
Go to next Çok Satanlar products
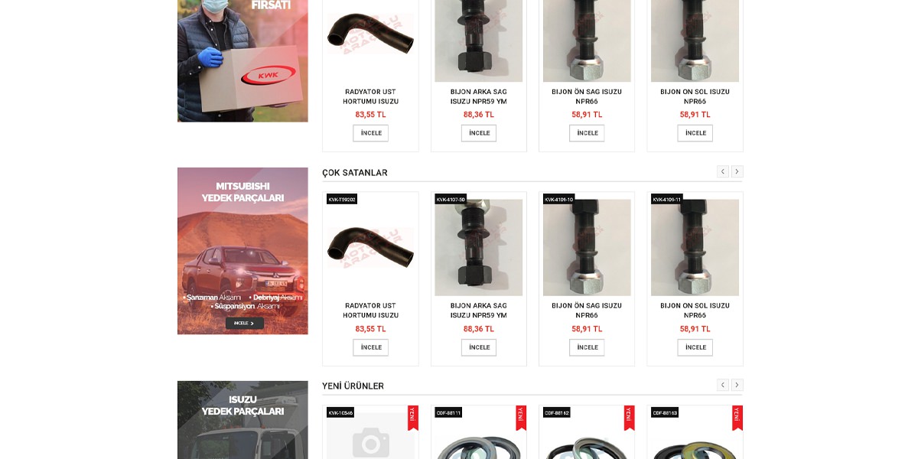737,172
